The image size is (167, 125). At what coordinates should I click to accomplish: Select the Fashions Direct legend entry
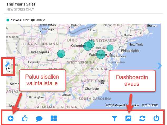click(18, 20)
